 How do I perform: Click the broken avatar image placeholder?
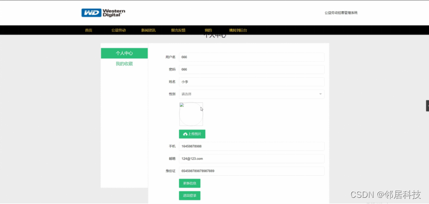point(191,114)
